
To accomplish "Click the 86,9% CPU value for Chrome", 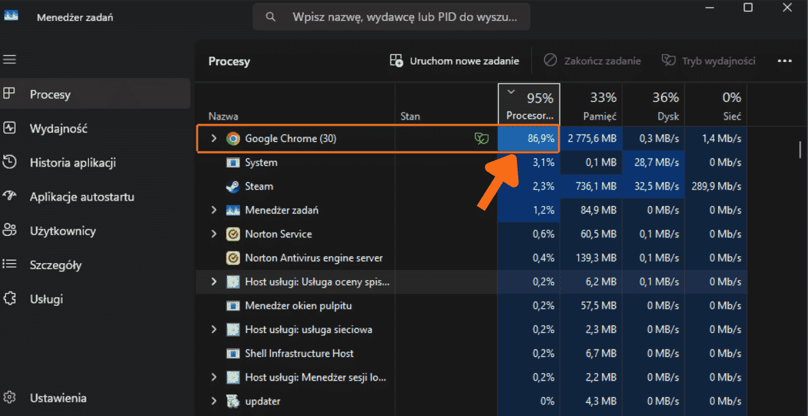I will coord(541,139).
